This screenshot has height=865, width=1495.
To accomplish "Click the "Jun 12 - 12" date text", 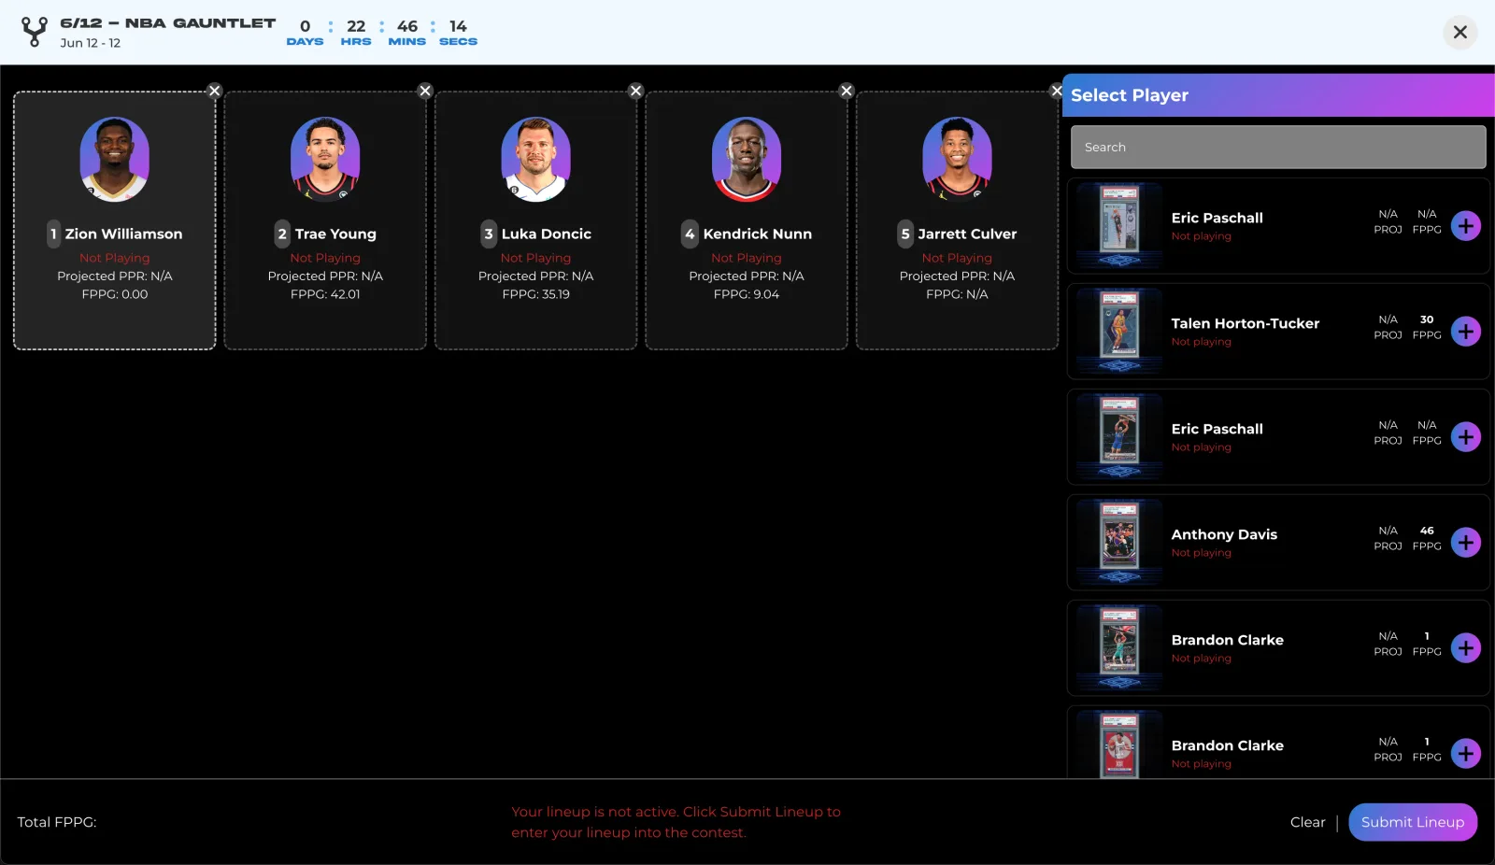I will click(91, 43).
